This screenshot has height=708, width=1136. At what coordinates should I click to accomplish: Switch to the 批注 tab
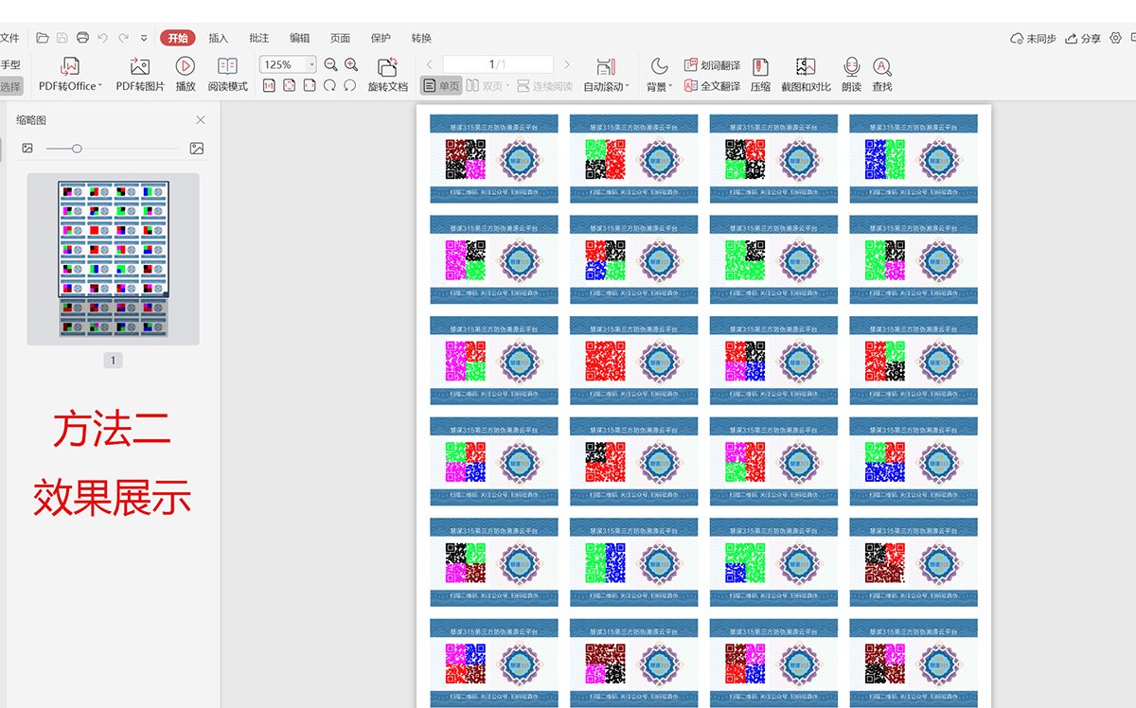pos(259,38)
